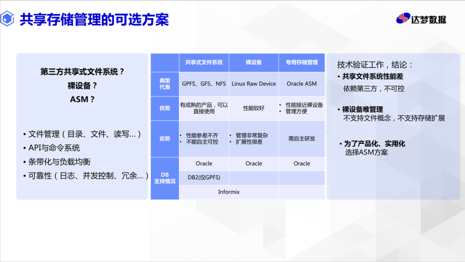Click the 条带化与负载均衡 bullet
The image size is (465, 262).
[57, 162]
